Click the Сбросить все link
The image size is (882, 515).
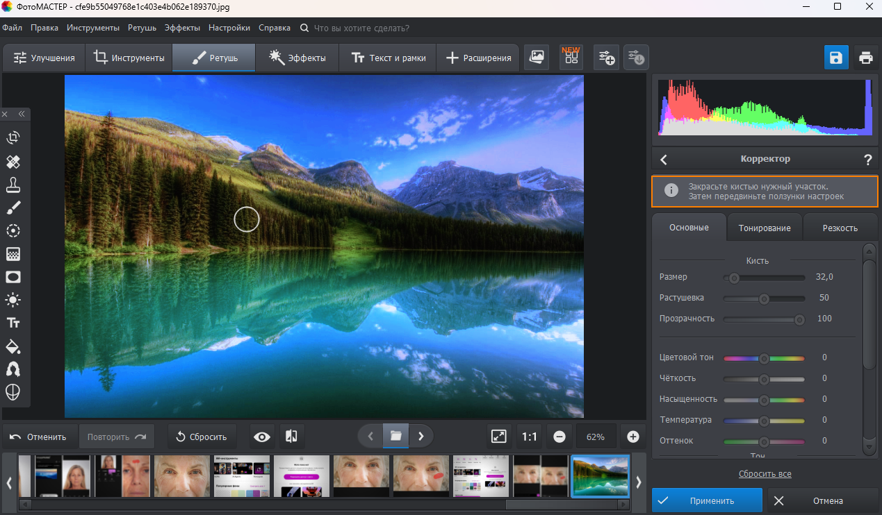(x=765, y=474)
